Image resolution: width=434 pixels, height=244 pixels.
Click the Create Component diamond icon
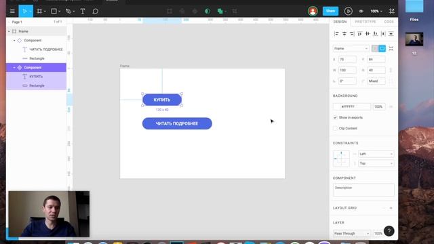(195, 11)
